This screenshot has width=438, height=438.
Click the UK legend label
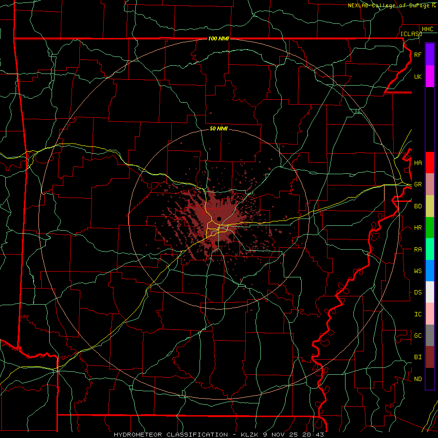point(418,76)
